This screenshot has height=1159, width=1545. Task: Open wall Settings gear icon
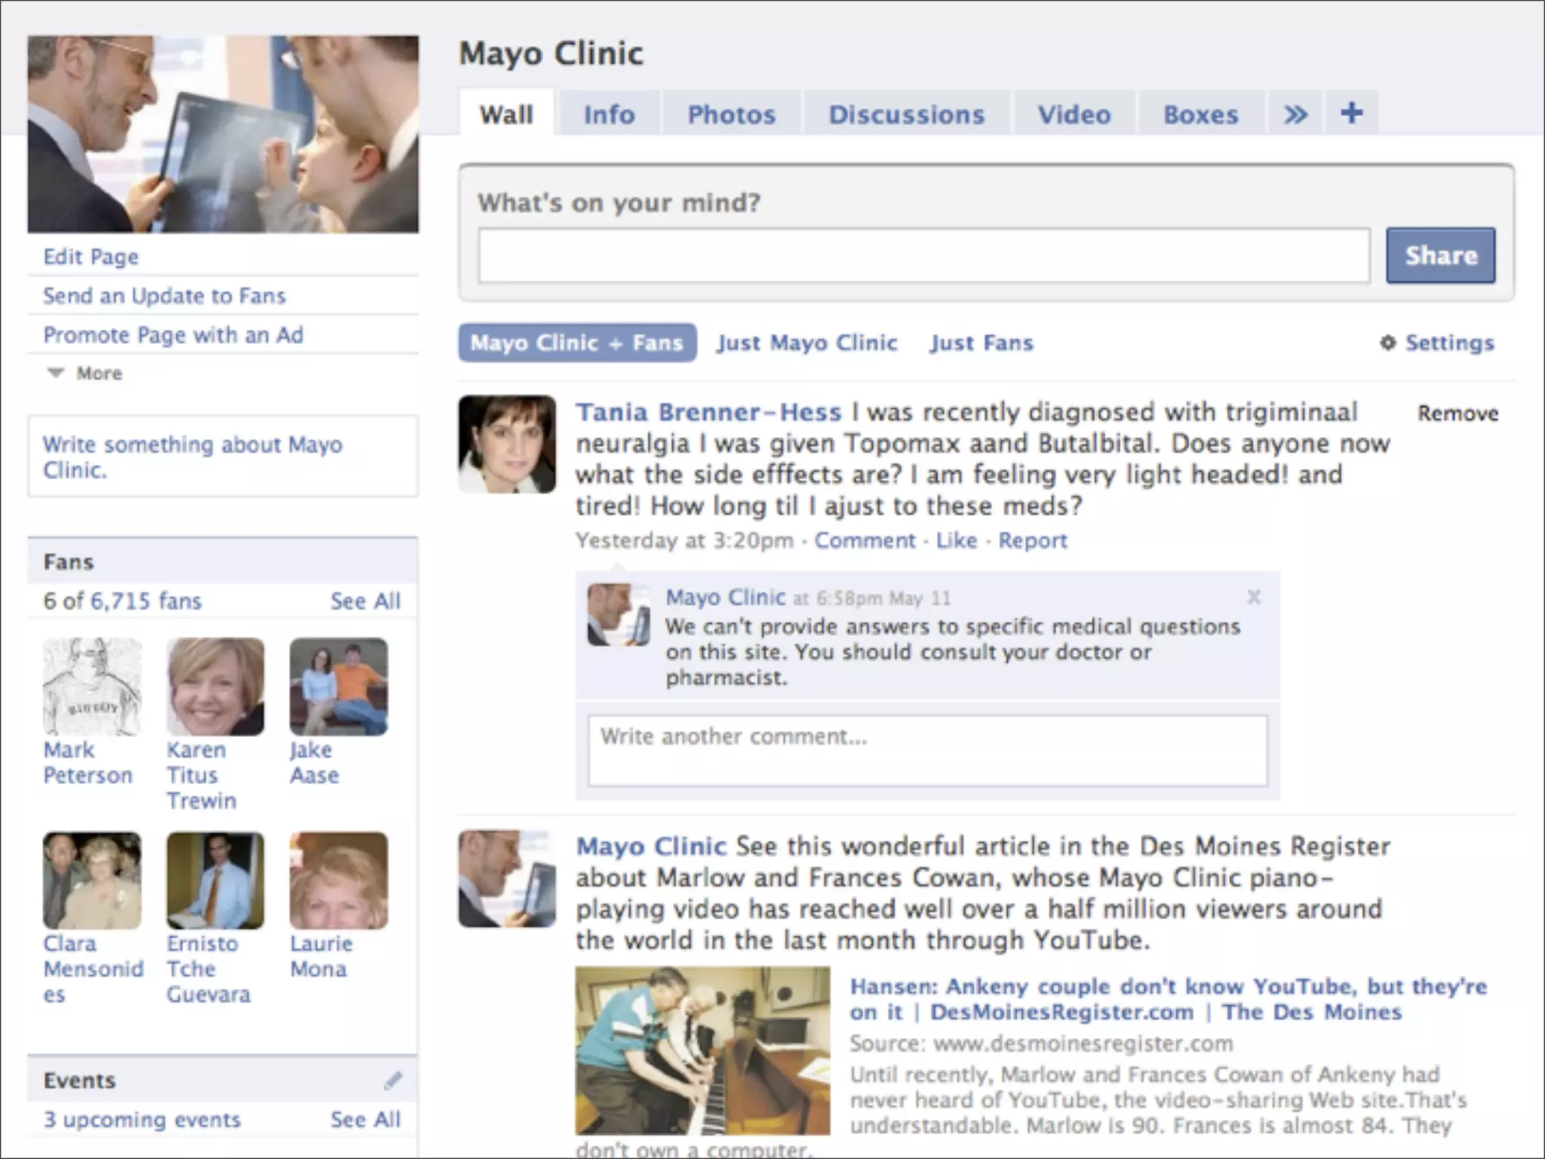(1387, 343)
